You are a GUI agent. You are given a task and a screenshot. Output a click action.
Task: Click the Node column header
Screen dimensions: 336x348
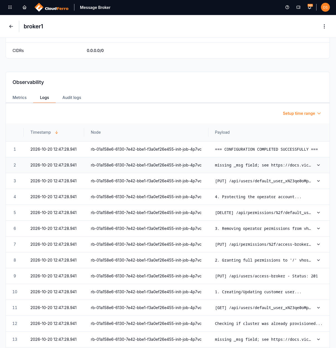[x=96, y=132]
